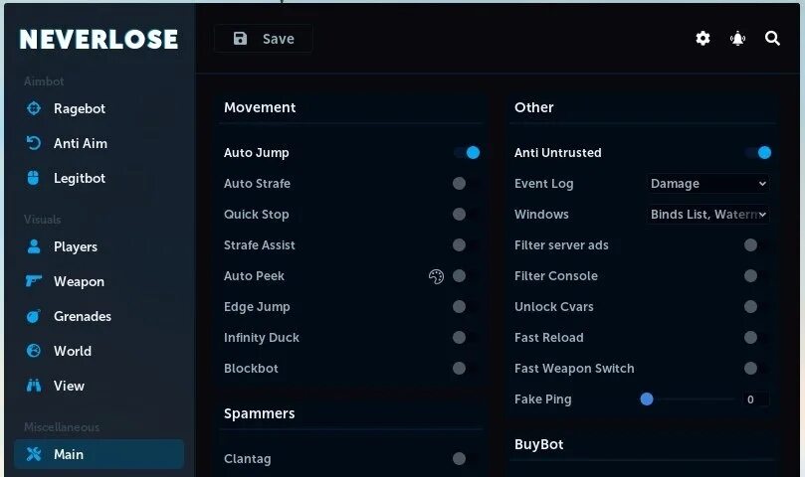The image size is (805, 477).
Task: Open the Auto Peek color palette icon
Action: (x=436, y=276)
